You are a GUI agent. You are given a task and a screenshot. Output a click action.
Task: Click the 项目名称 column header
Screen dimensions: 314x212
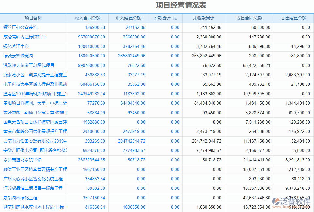(34, 18)
